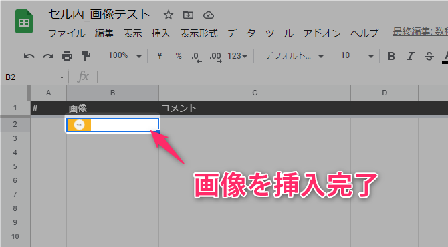Image resolution: width=448 pixels, height=247 pixels.
Task: Select column B header
Action: (x=112, y=93)
